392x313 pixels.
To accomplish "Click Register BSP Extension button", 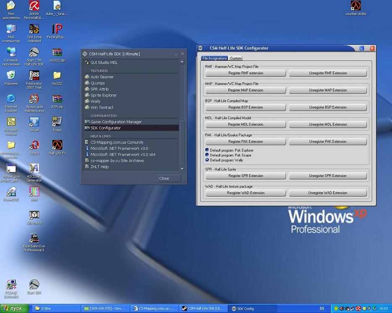I will (246, 107).
